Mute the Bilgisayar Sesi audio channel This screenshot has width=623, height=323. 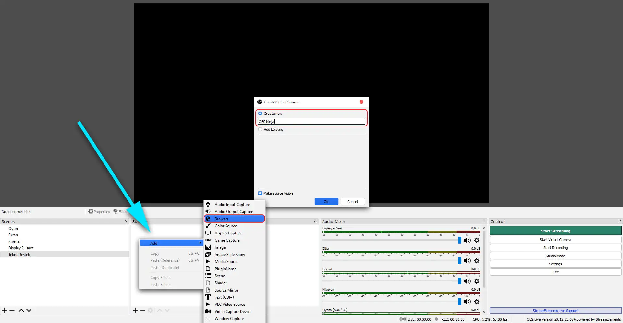pyautogui.click(x=467, y=240)
